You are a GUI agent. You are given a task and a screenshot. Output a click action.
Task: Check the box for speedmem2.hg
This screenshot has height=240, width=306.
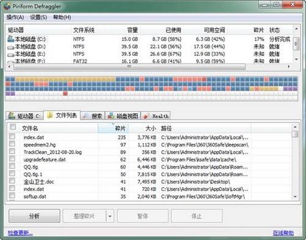point(12,144)
